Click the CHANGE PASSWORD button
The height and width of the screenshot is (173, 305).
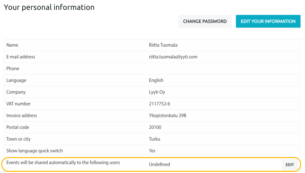click(205, 21)
